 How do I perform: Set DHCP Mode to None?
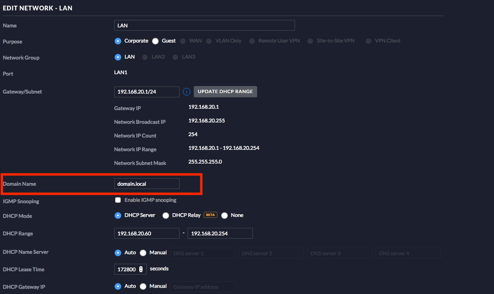click(225, 216)
